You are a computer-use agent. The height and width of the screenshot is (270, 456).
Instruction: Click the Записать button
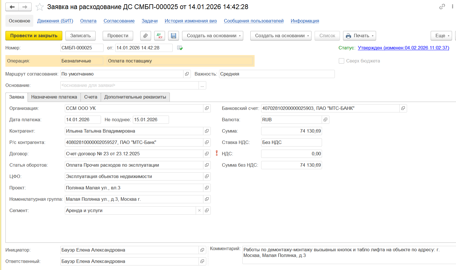click(x=81, y=36)
